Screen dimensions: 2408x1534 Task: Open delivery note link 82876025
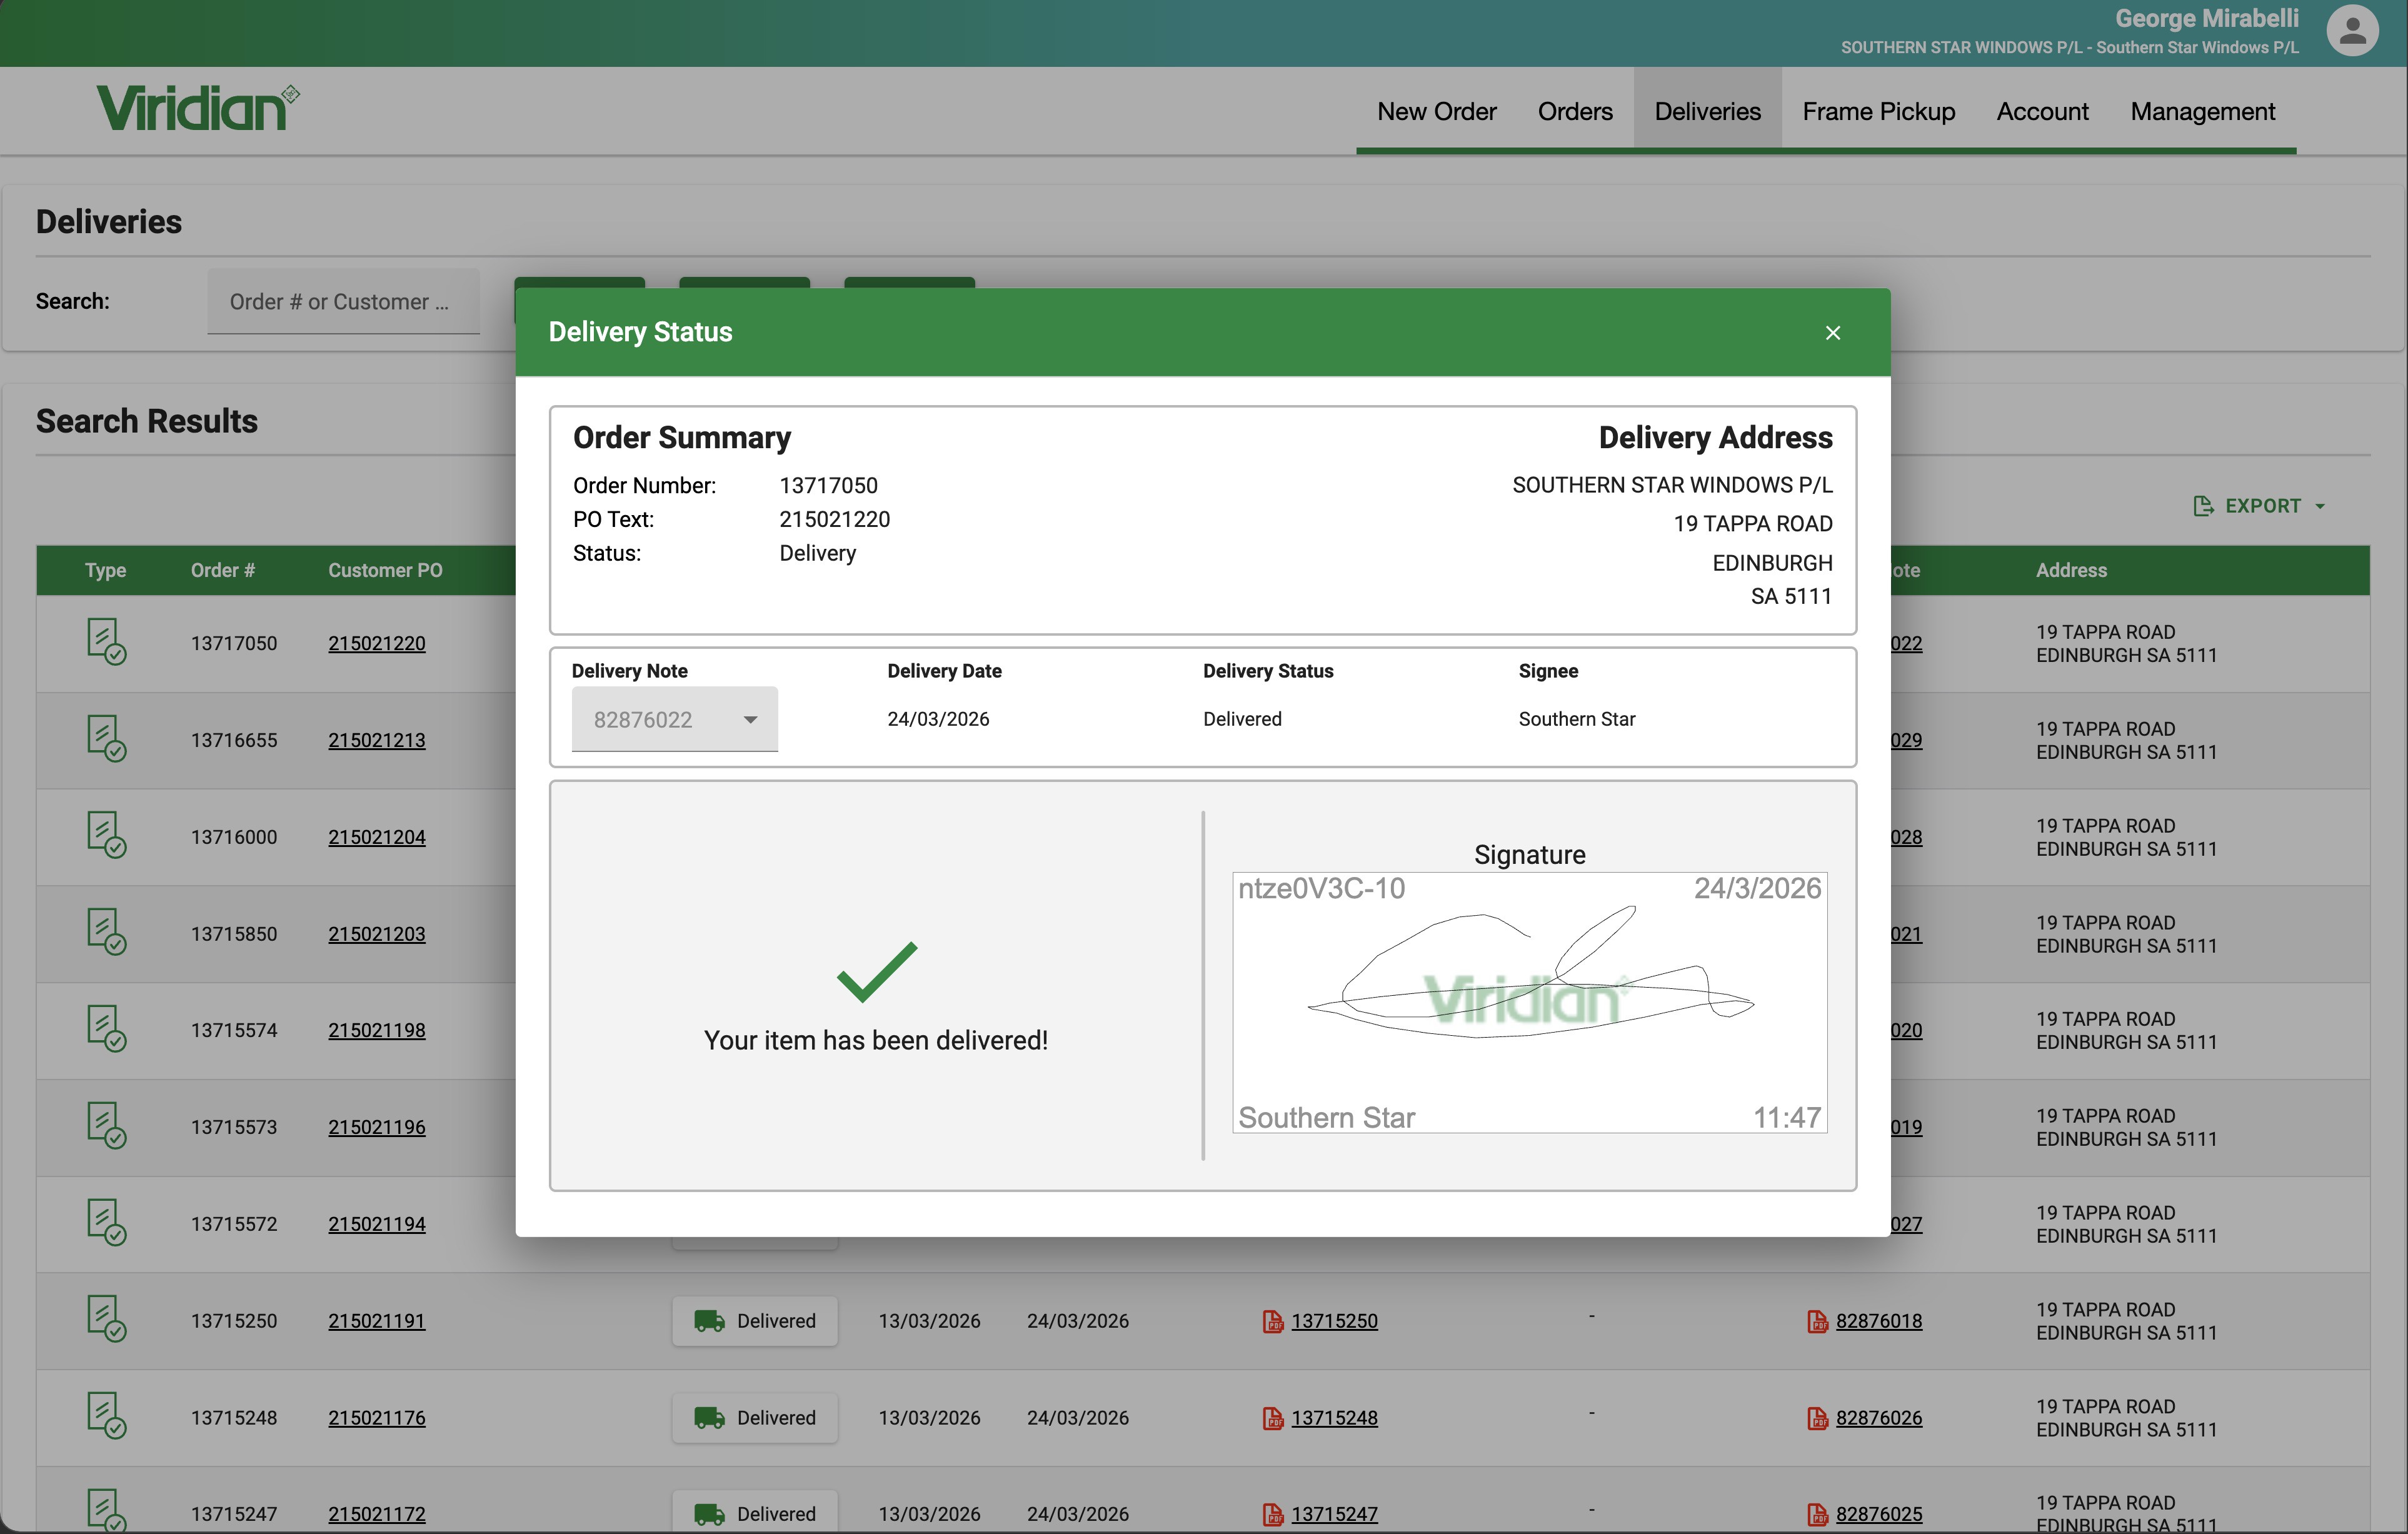(1879, 1514)
